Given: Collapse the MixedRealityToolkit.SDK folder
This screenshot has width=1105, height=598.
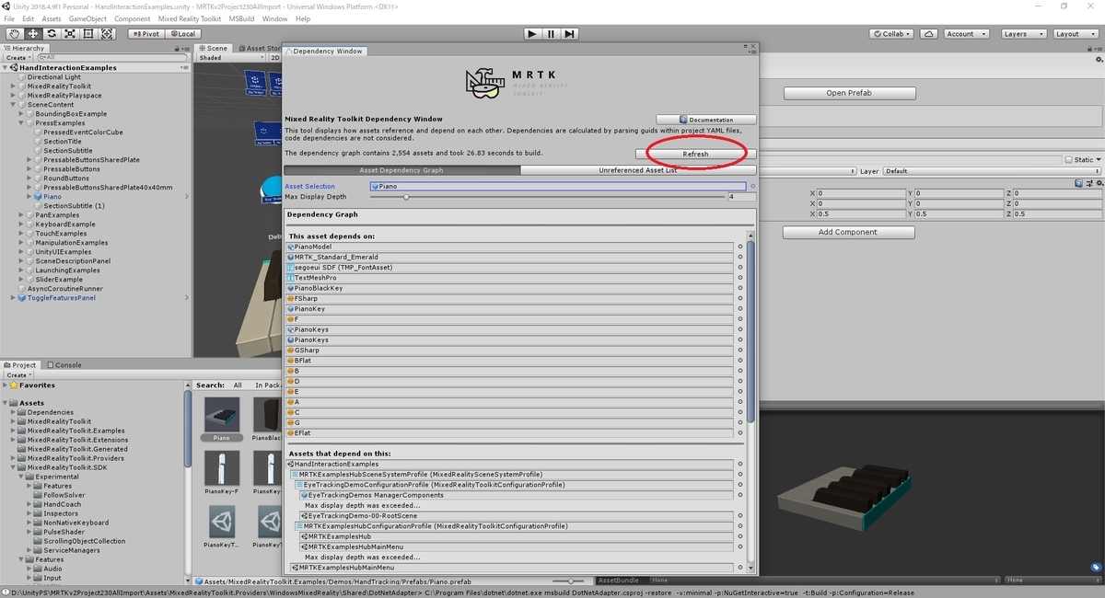Looking at the screenshot, I should (14, 467).
